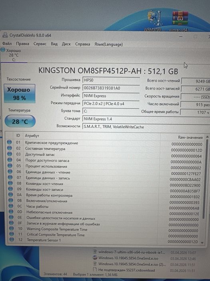Image resolution: width=210 pixels, height=281 pixels.
Task: Click status icon of row 04 Порог доступного запаса
Action: [10, 160]
